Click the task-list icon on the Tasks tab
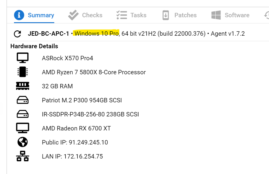The image size is (269, 174). tap(120, 15)
